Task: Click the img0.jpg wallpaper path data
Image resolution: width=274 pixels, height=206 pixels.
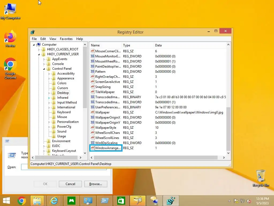Action: point(189,112)
